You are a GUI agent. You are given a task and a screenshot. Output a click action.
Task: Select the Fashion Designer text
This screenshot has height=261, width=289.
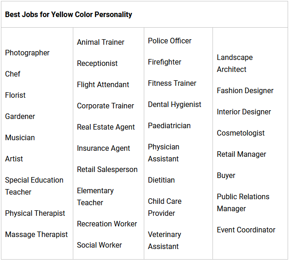coord(245,91)
